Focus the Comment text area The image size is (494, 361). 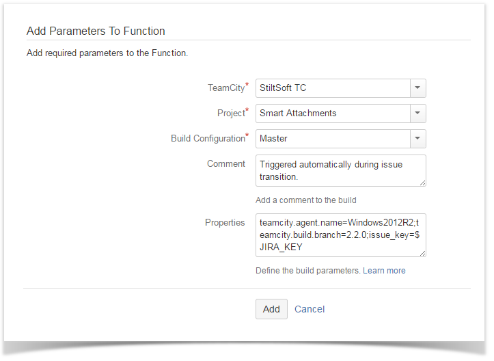(x=340, y=170)
